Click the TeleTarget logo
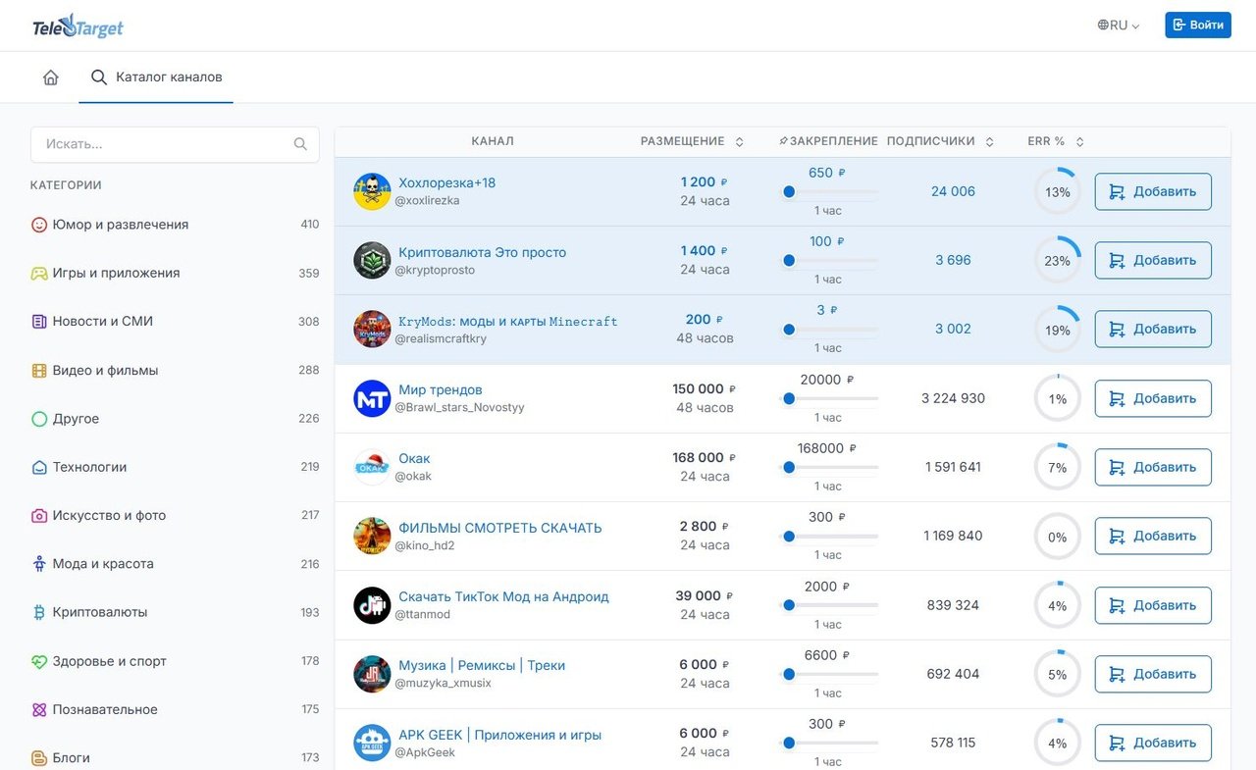The image size is (1256, 770). click(x=78, y=26)
